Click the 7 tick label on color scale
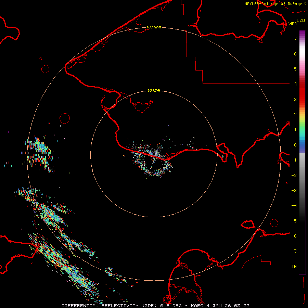 point(295,38)
